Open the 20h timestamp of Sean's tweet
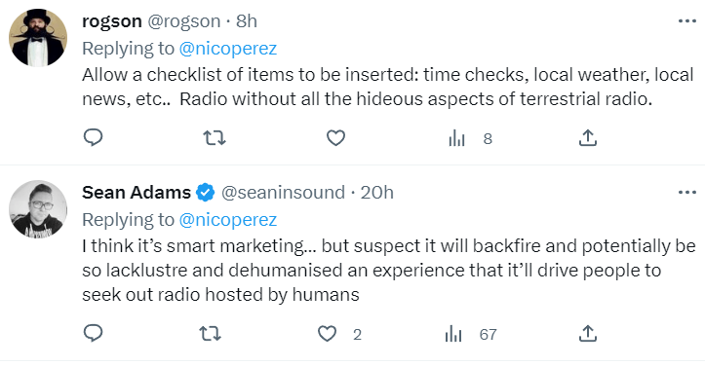Image resolution: width=705 pixels, height=366 pixels. coord(376,192)
